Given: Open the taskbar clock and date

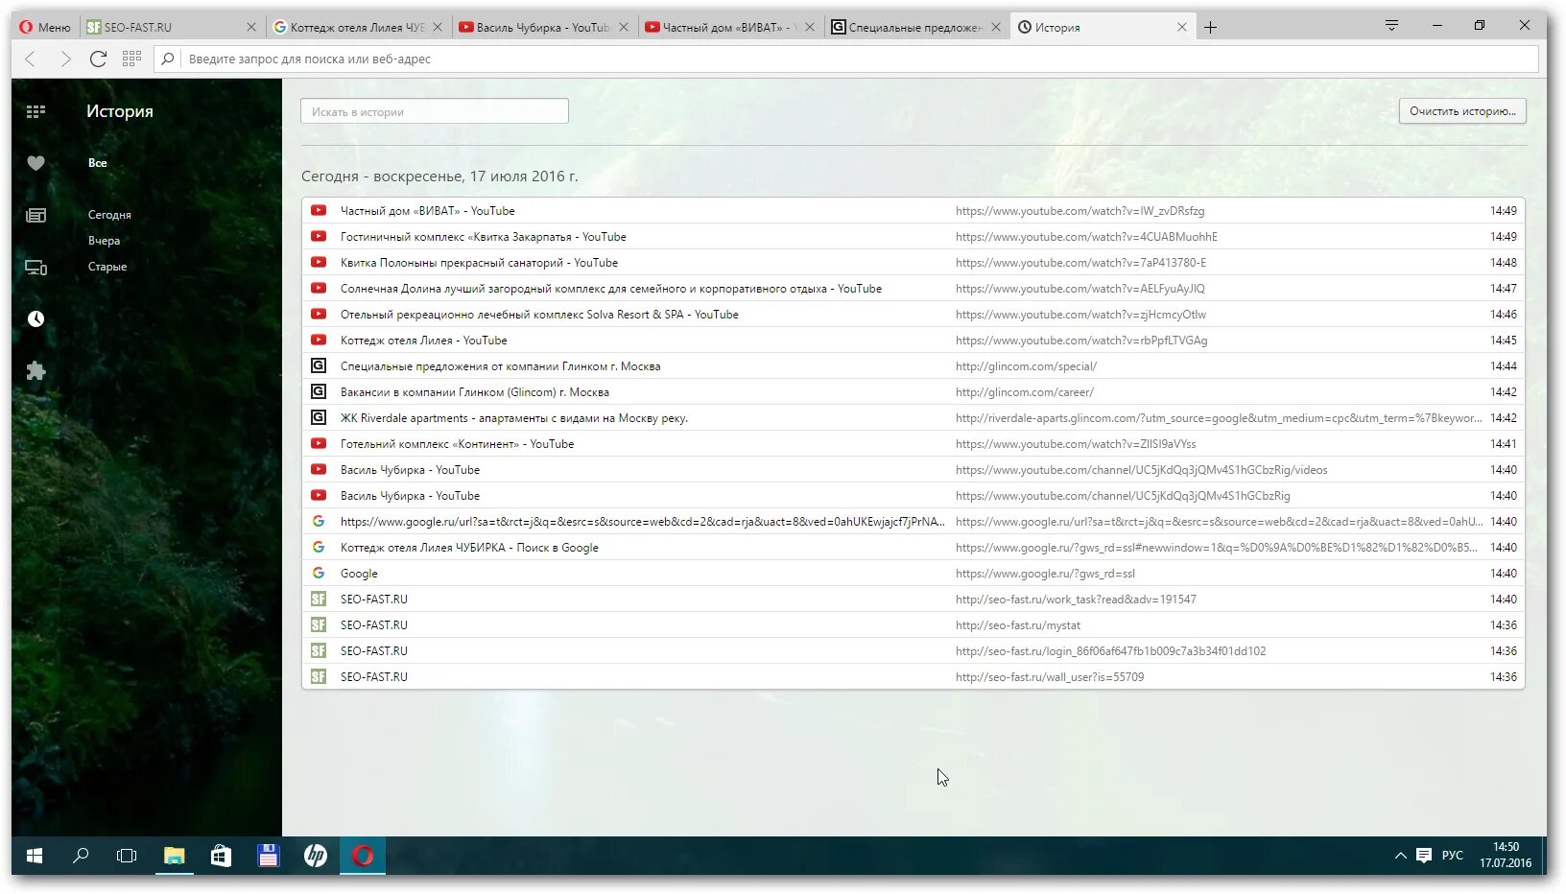Looking at the screenshot, I should (x=1506, y=856).
